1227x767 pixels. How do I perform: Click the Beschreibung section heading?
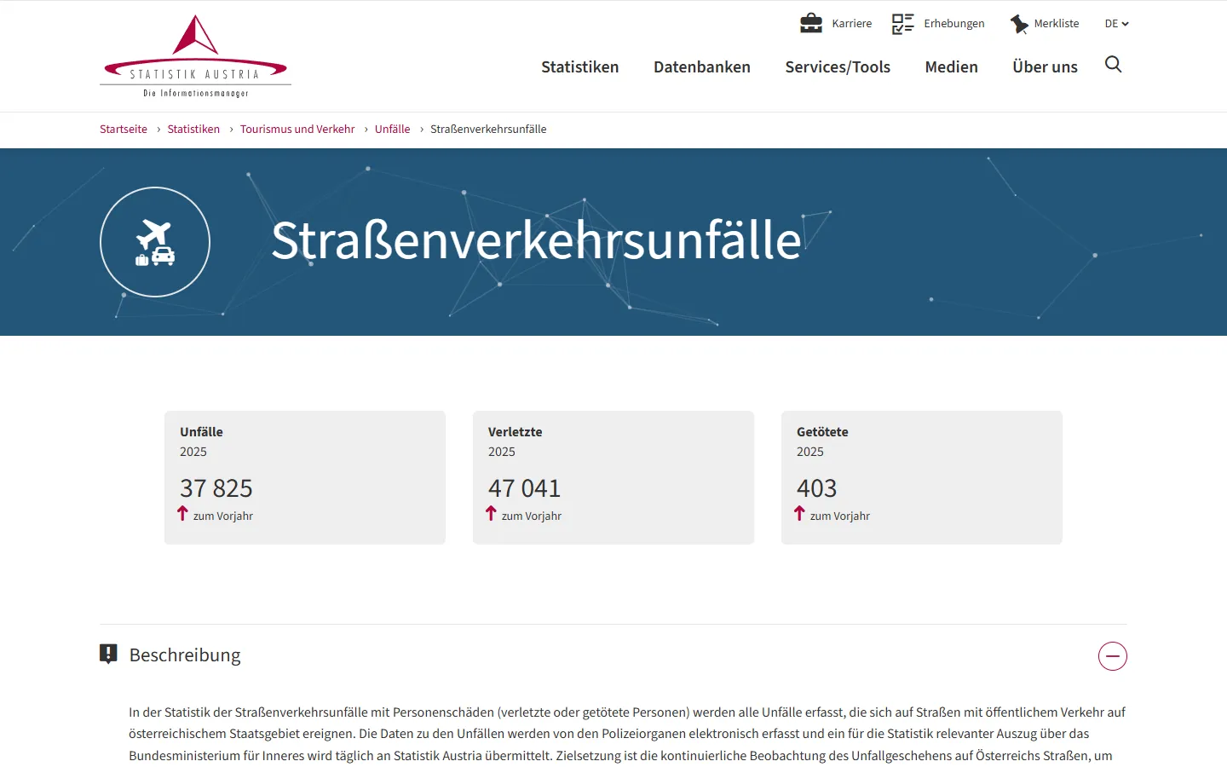[x=185, y=655]
